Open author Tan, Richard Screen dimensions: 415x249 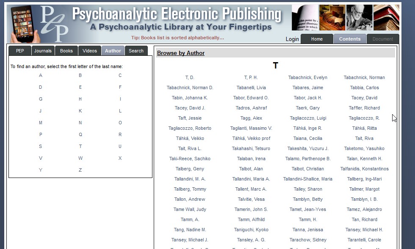click(365, 219)
